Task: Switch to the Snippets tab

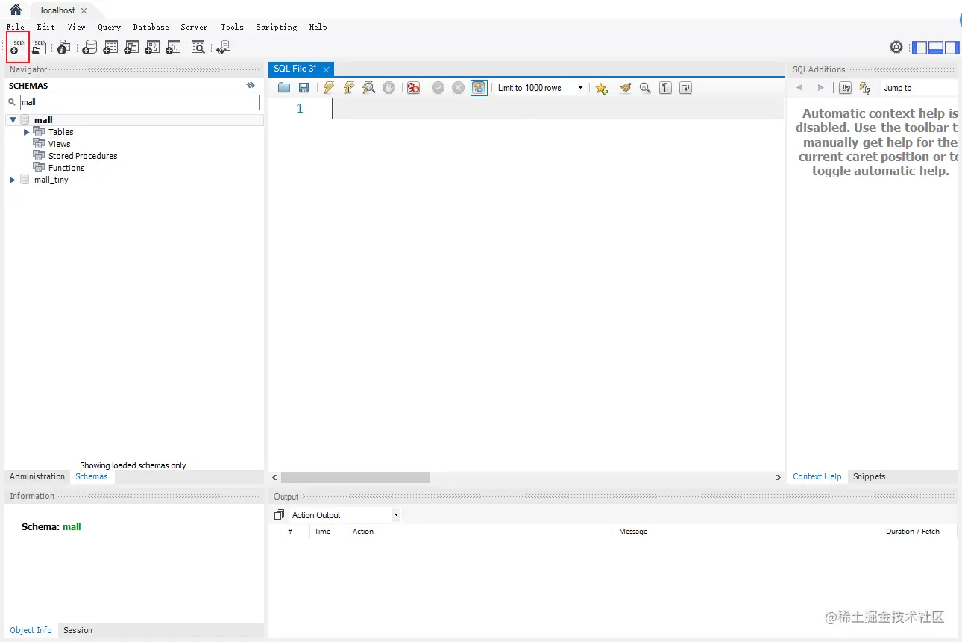Action: [x=870, y=476]
